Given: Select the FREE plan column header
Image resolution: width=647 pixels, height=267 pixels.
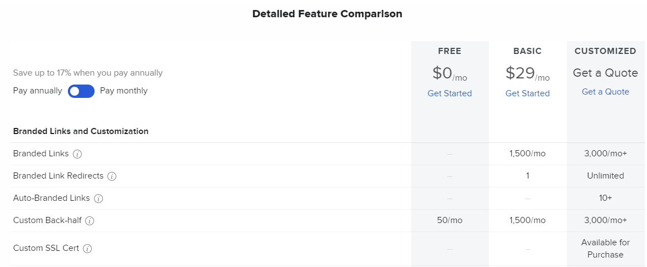Looking at the screenshot, I should tap(450, 51).
